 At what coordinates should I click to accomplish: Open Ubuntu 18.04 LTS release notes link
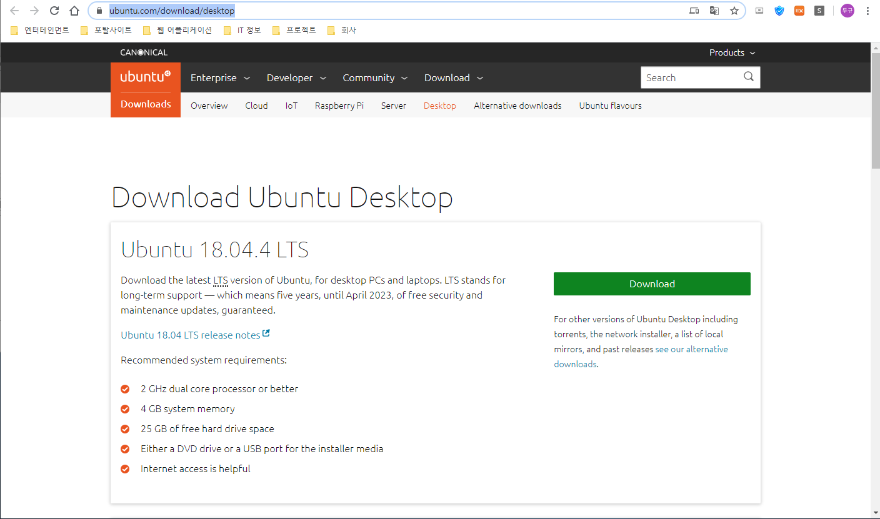pos(195,335)
